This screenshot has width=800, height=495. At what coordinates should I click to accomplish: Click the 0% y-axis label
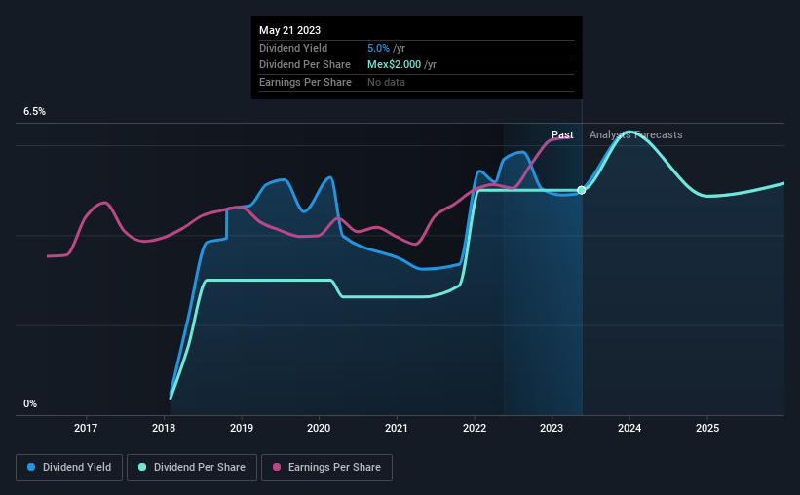(x=30, y=404)
